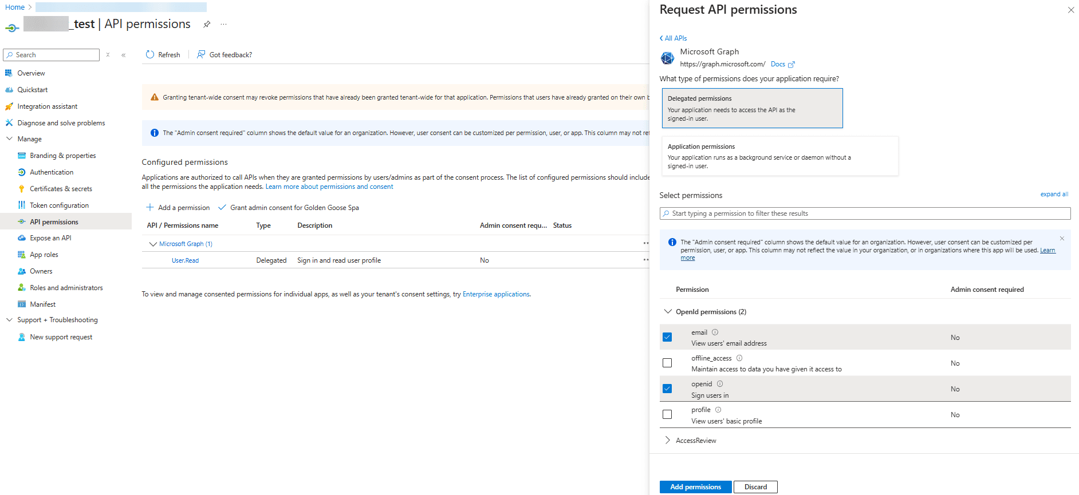Click the Branding & properties icon
The height and width of the screenshot is (495, 1079).
pyautogui.click(x=22, y=155)
